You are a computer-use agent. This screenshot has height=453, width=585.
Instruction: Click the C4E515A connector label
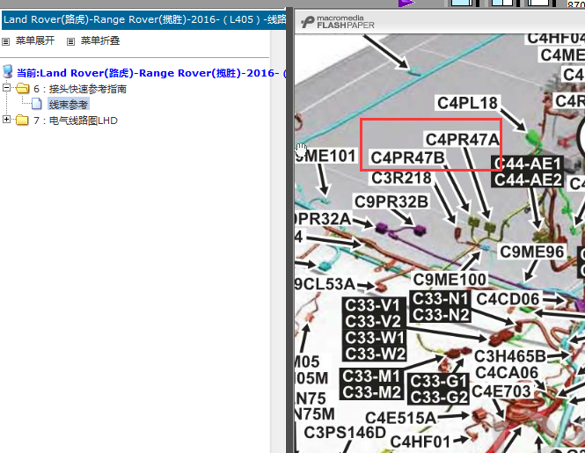(400, 418)
